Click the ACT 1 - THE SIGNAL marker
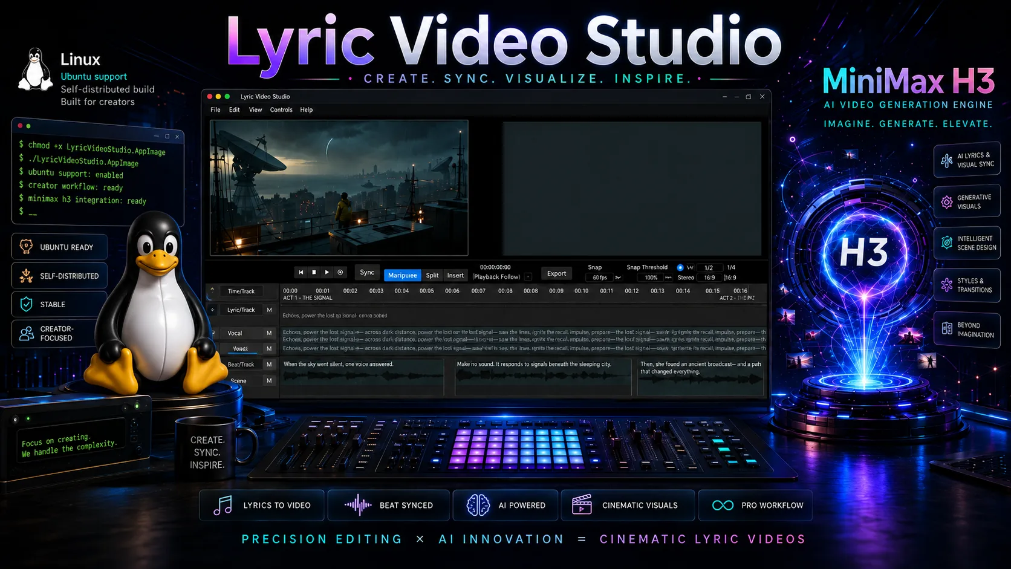 308,298
